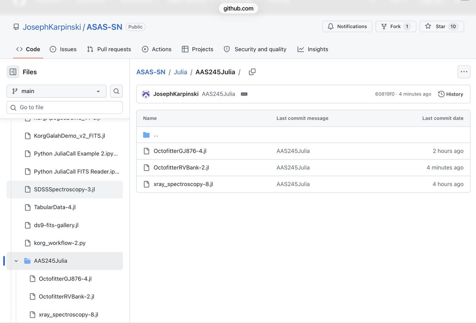Click ASAS-SN in the breadcrumb path
This screenshot has height=323, width=476.
[151, 72]
